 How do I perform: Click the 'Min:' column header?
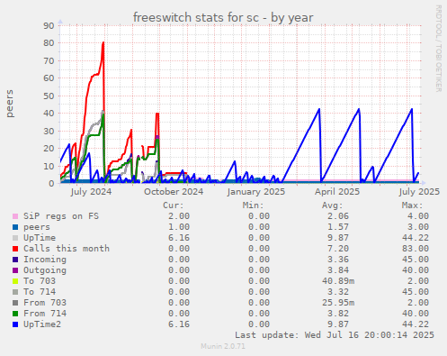pyautogui.click(x=253, y=205)
